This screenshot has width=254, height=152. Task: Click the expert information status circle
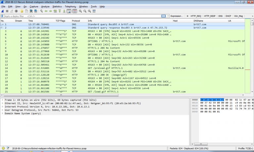coord(3,148)
